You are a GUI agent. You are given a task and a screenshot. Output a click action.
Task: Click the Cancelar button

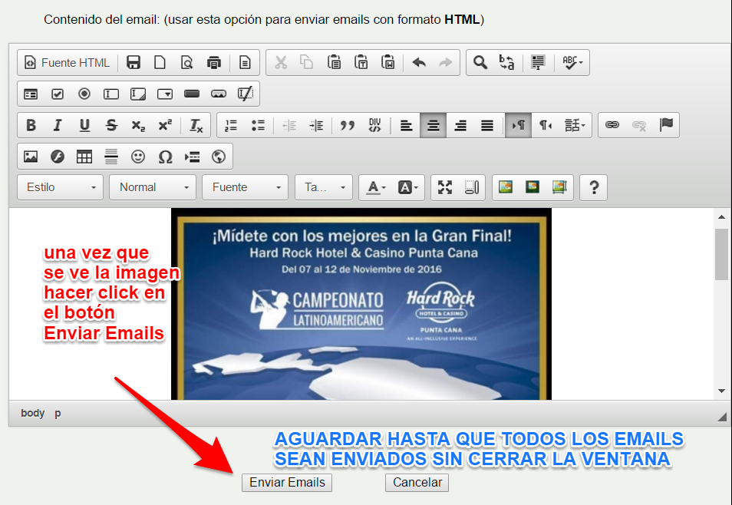coord(417,483)
